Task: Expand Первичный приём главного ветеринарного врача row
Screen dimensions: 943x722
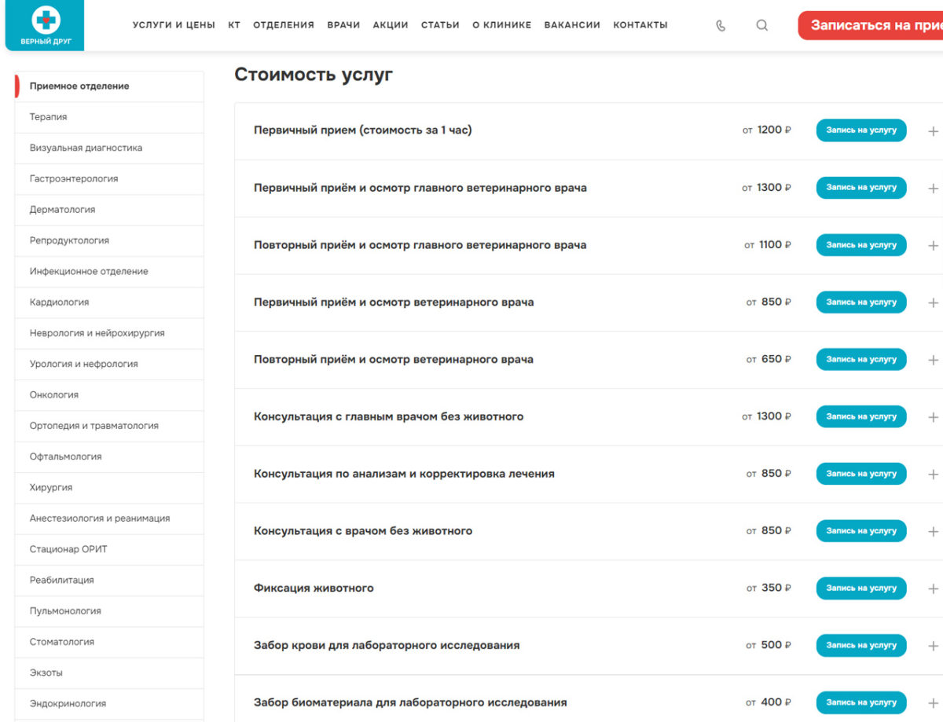Action: click(933, 188)
